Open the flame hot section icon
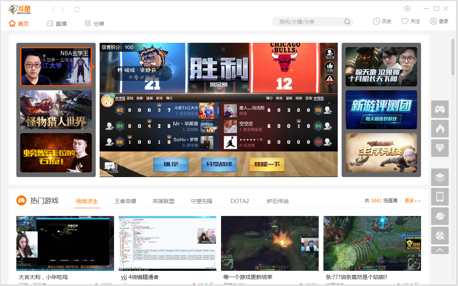The height and width of the screenshot is (286, 458). point(440,129)
